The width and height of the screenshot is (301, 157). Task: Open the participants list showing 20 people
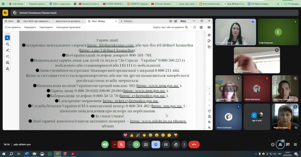[280, 144]
